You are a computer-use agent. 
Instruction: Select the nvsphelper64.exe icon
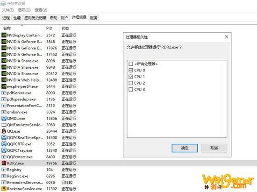(x=4, y=86)
